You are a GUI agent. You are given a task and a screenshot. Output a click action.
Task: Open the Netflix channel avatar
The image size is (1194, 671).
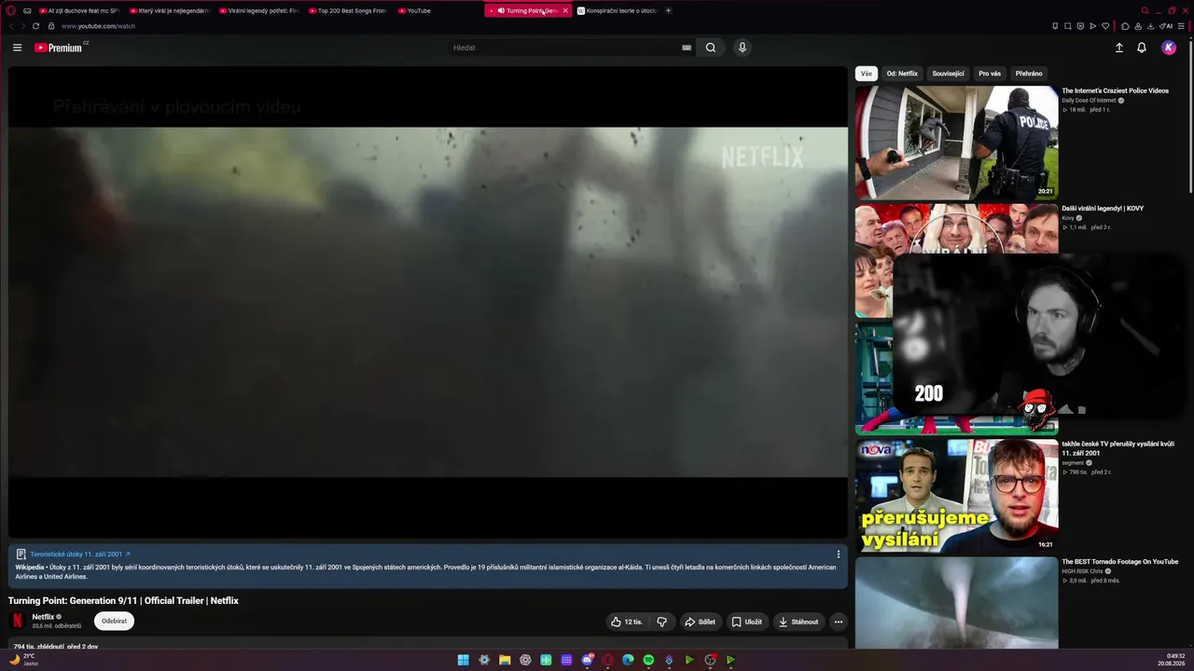click(17, 621)
